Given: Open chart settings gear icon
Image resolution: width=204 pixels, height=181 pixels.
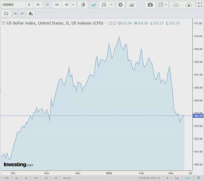Looking at the screenshot, I should point(120,5).
